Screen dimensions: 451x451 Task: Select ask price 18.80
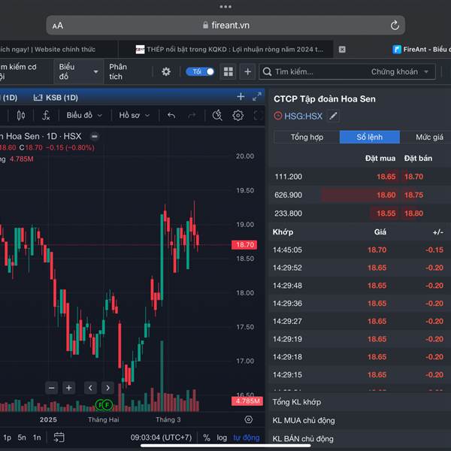[x=413, y=213]
